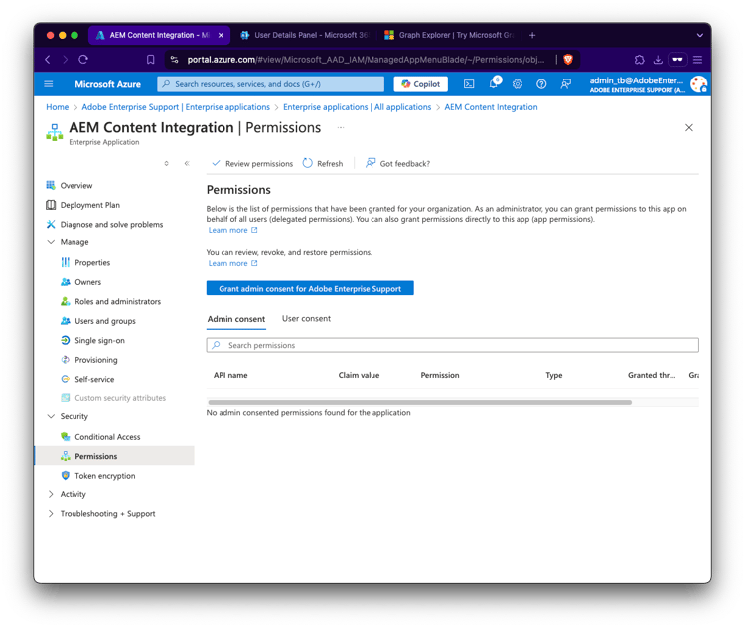
Task: Click Learn more under review, revoke text
Action: 232,263
